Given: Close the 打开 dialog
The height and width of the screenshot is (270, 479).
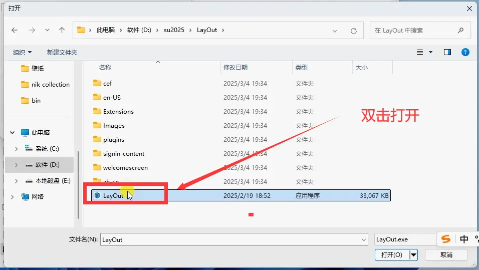Looking at the screenshot, I should click(x=469, y=9).
